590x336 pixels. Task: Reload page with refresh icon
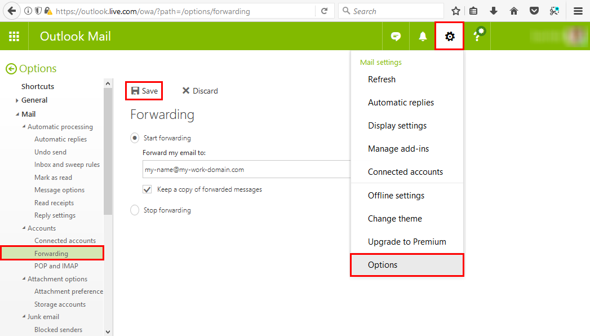(x=324, y=11)
